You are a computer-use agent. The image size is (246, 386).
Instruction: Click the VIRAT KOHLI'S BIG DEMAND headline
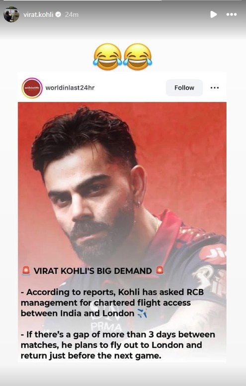(x=92, y=271)
